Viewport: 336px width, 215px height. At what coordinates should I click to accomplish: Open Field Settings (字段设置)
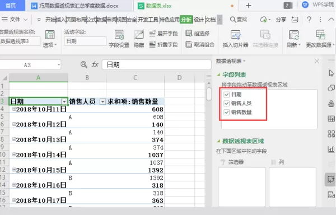pyautogui.click(x=119, y=39)
